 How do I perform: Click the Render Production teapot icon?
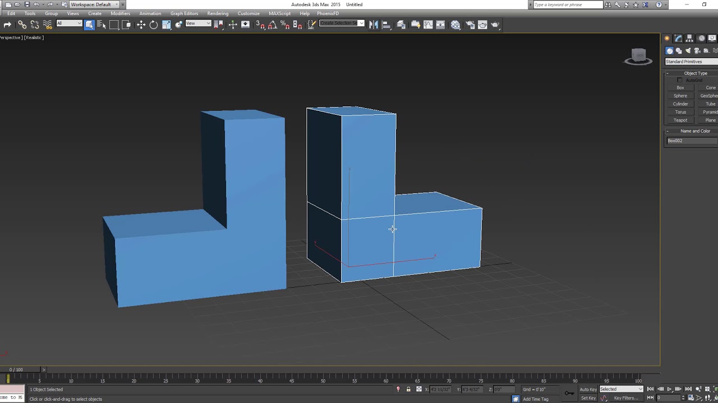click(495, 25)
